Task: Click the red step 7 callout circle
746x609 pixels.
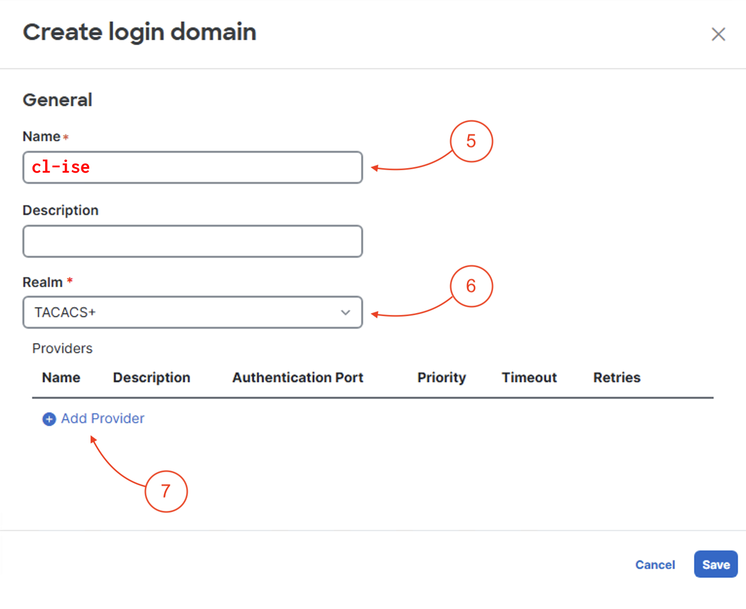Action: tap(166, 491)
